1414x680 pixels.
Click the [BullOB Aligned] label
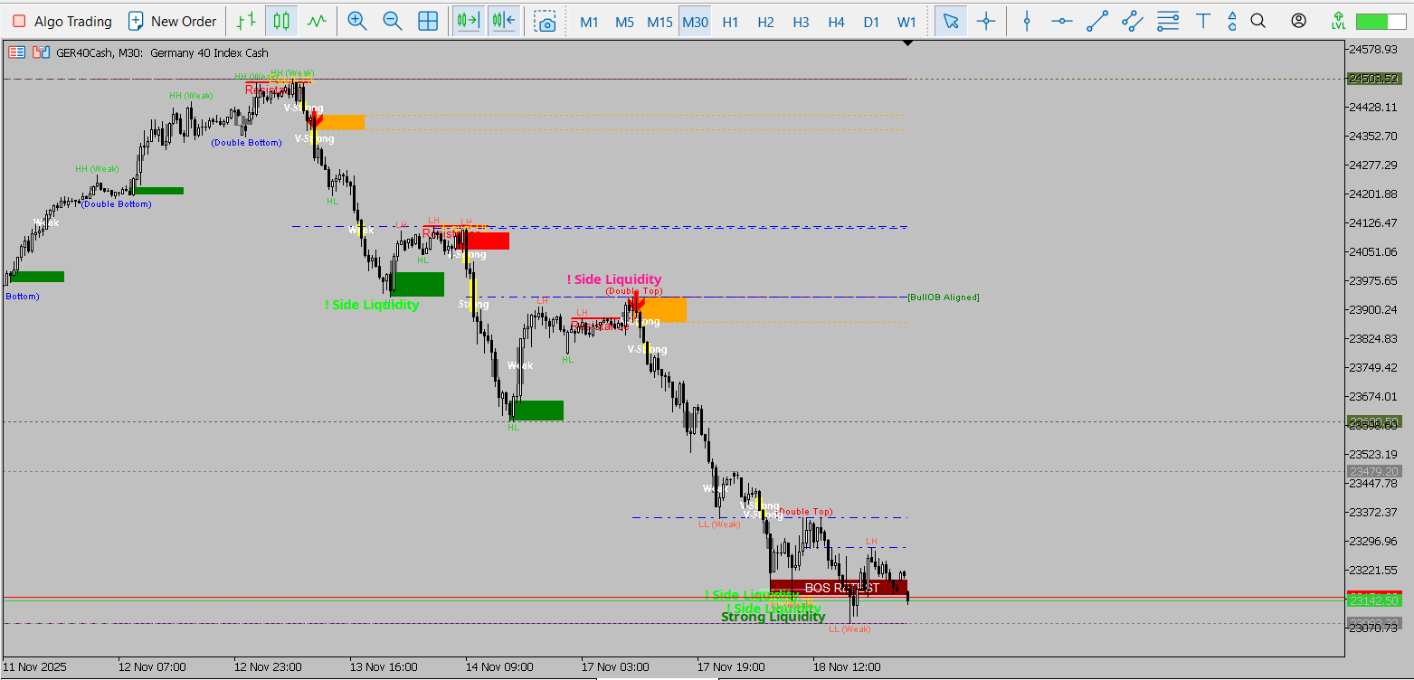point(944,297)
